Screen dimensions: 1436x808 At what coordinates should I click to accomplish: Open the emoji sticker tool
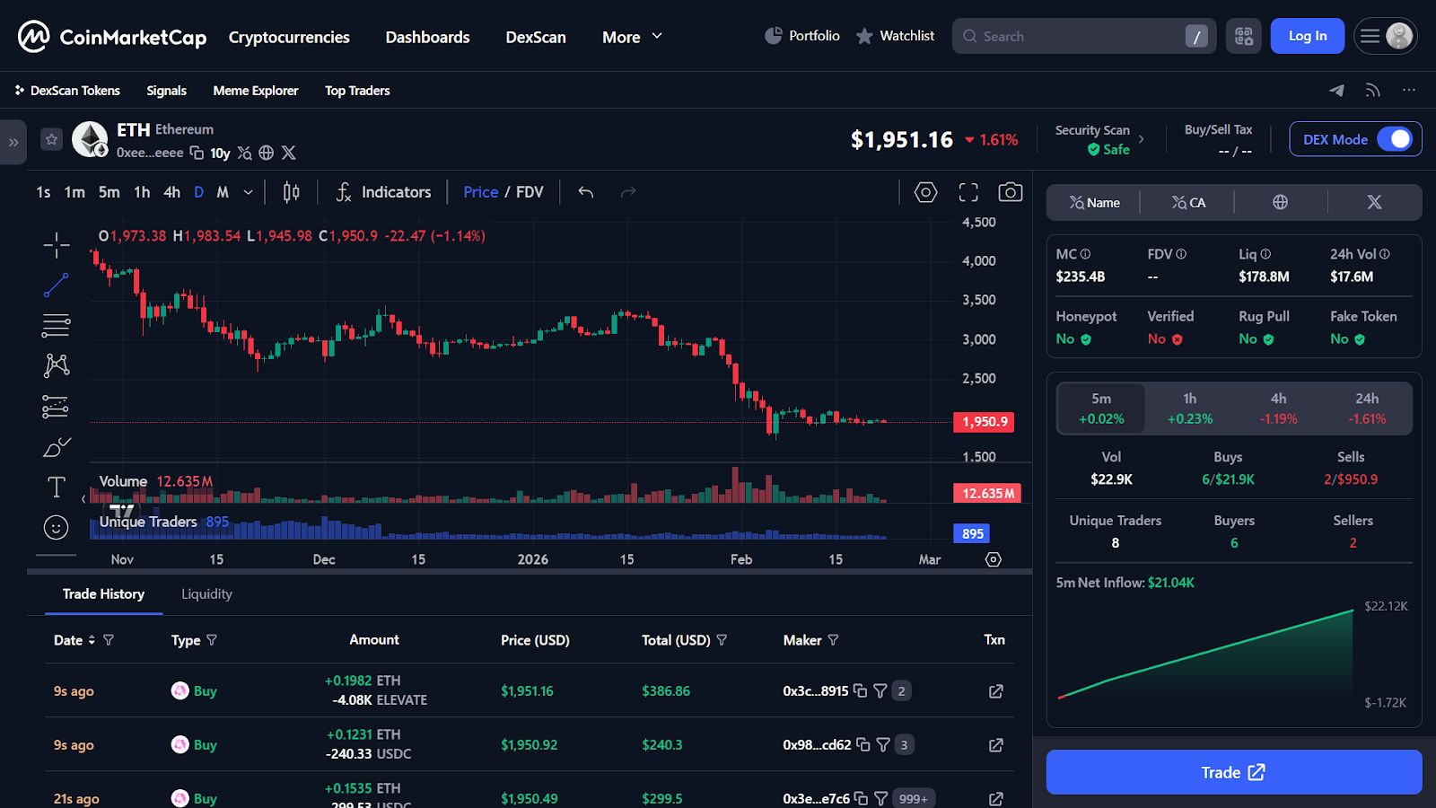[x=55, y=528]
